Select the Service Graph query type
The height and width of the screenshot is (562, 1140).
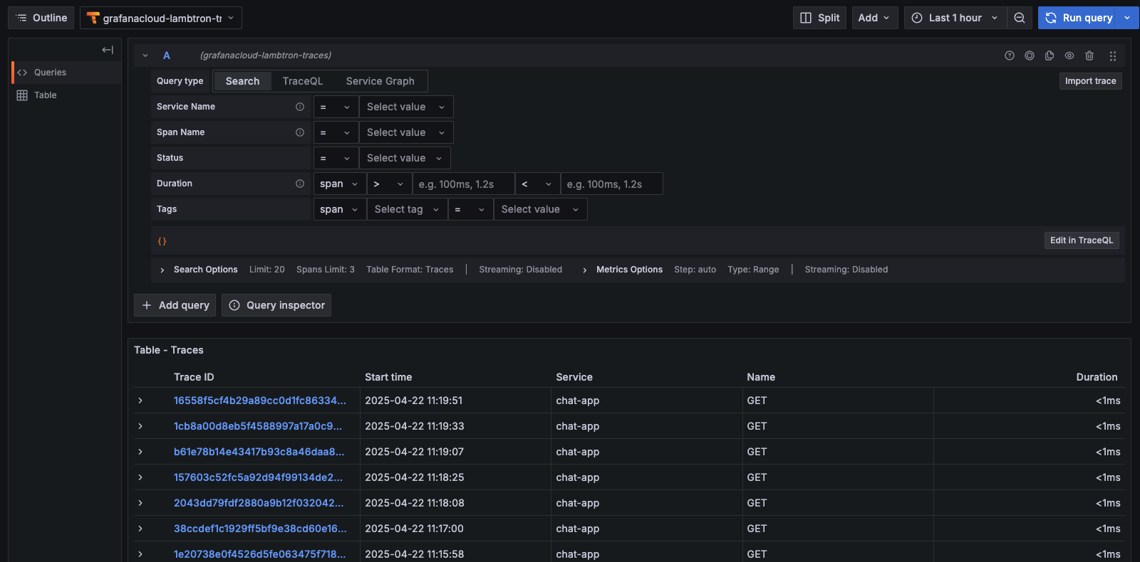(380, 81)
